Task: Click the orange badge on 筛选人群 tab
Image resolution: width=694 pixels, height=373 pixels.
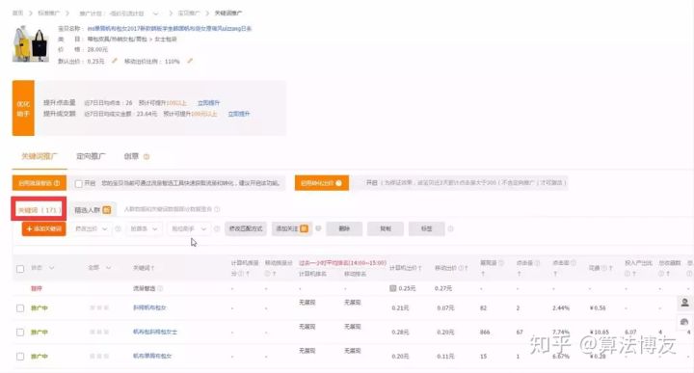Action: point(107,210)
